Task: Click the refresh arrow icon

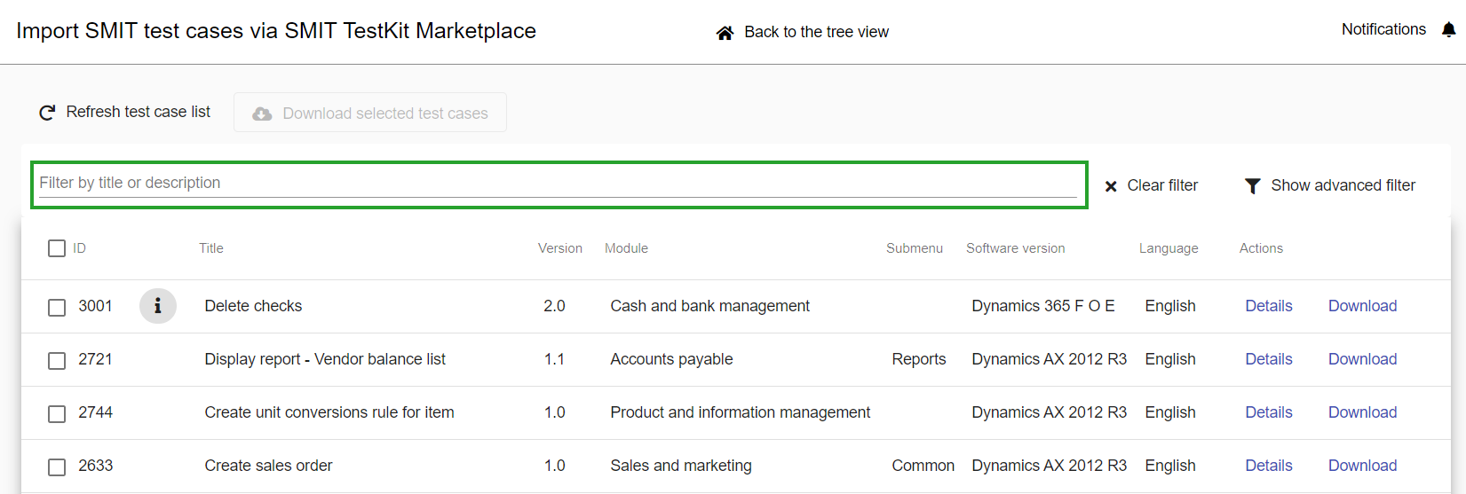Action: point(47,113)
